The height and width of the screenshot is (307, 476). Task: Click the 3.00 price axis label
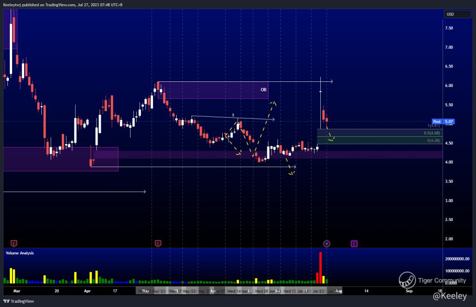pos(449,201)
